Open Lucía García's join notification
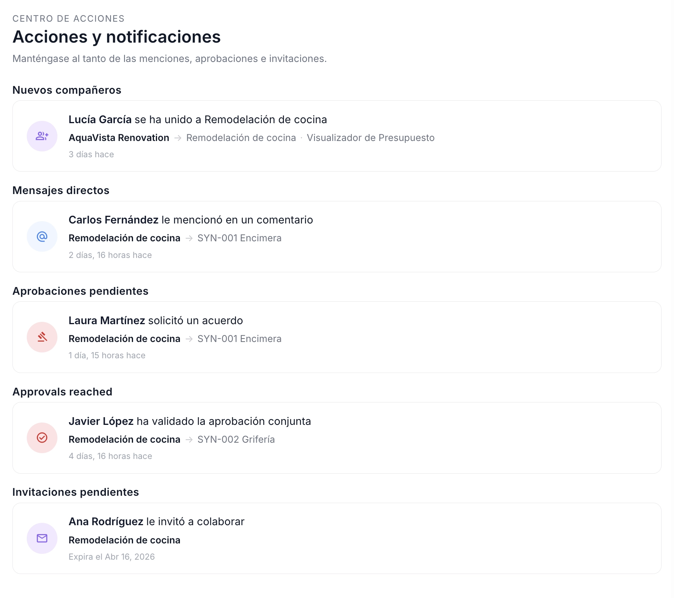Viewport: 674px width, 598px height. 197,120
